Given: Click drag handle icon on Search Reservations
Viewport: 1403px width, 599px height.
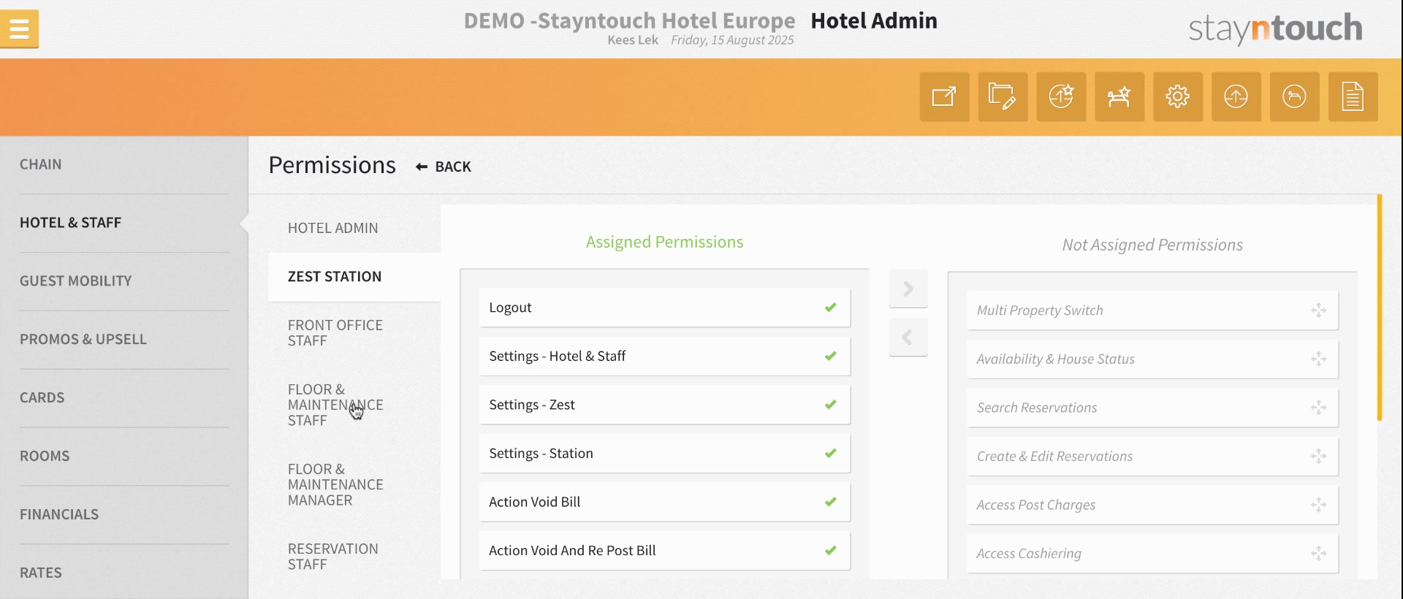Looking at the screenshot, I should [1318, 408].
